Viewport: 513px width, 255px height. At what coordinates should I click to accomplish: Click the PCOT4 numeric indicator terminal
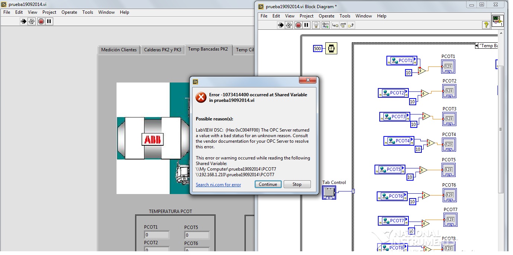point(449,145)
